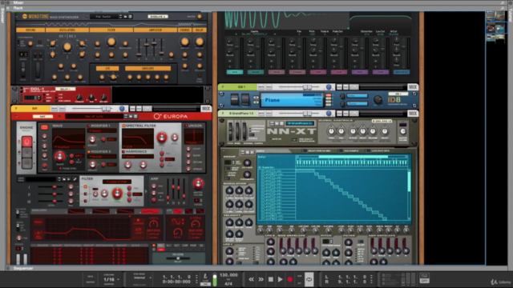
Task: Open the Mixer panel header
Action: tap(18, 2)
